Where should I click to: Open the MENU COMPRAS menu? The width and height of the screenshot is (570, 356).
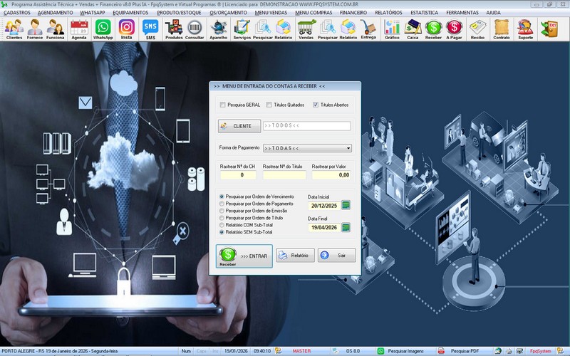313,12
